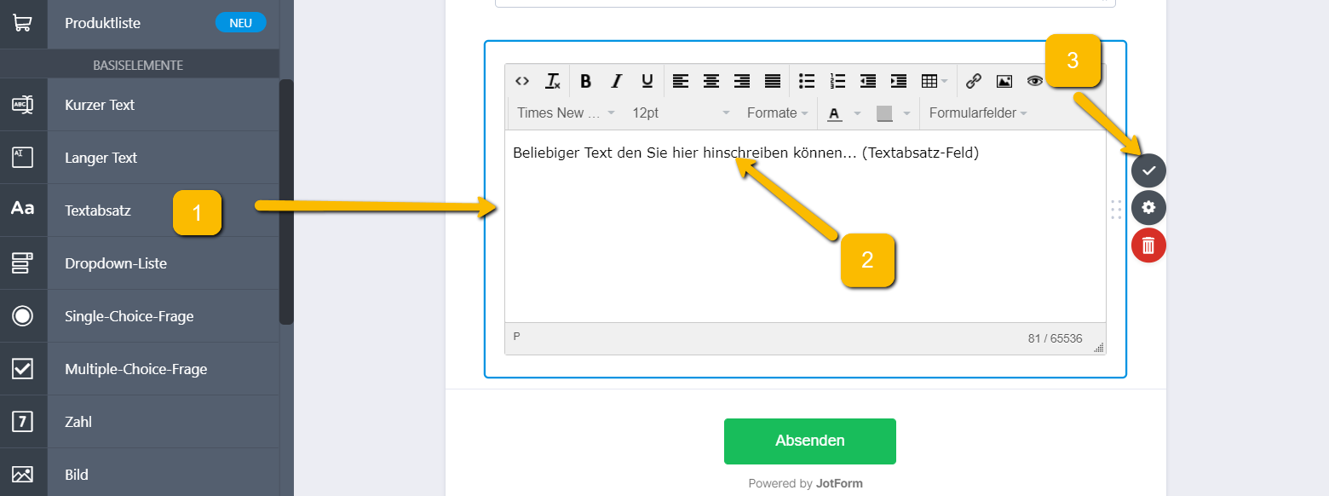Image resolution: width=1329 pixels, height=496 pixels.
Task: Confirm editing with the checkmark button
Action: tap(1148, 170)
